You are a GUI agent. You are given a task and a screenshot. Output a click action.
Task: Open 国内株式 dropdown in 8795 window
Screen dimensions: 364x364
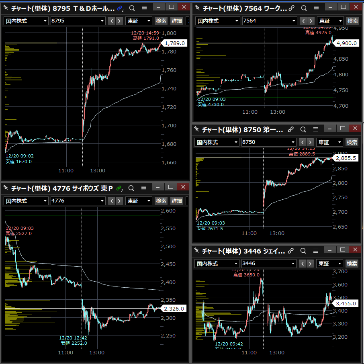[26, 21]
